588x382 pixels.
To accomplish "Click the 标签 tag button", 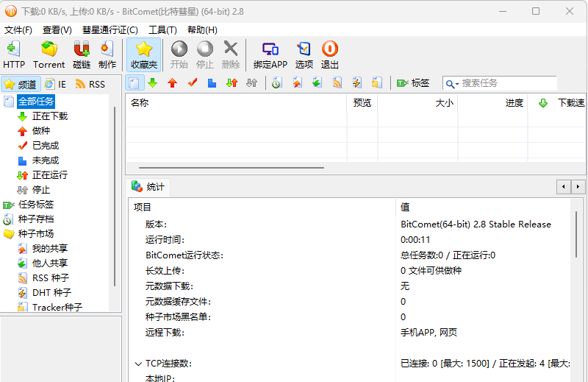I will [413, 83].
